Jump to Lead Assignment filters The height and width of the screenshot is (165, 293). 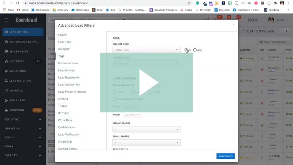click(x=69, y=85)
